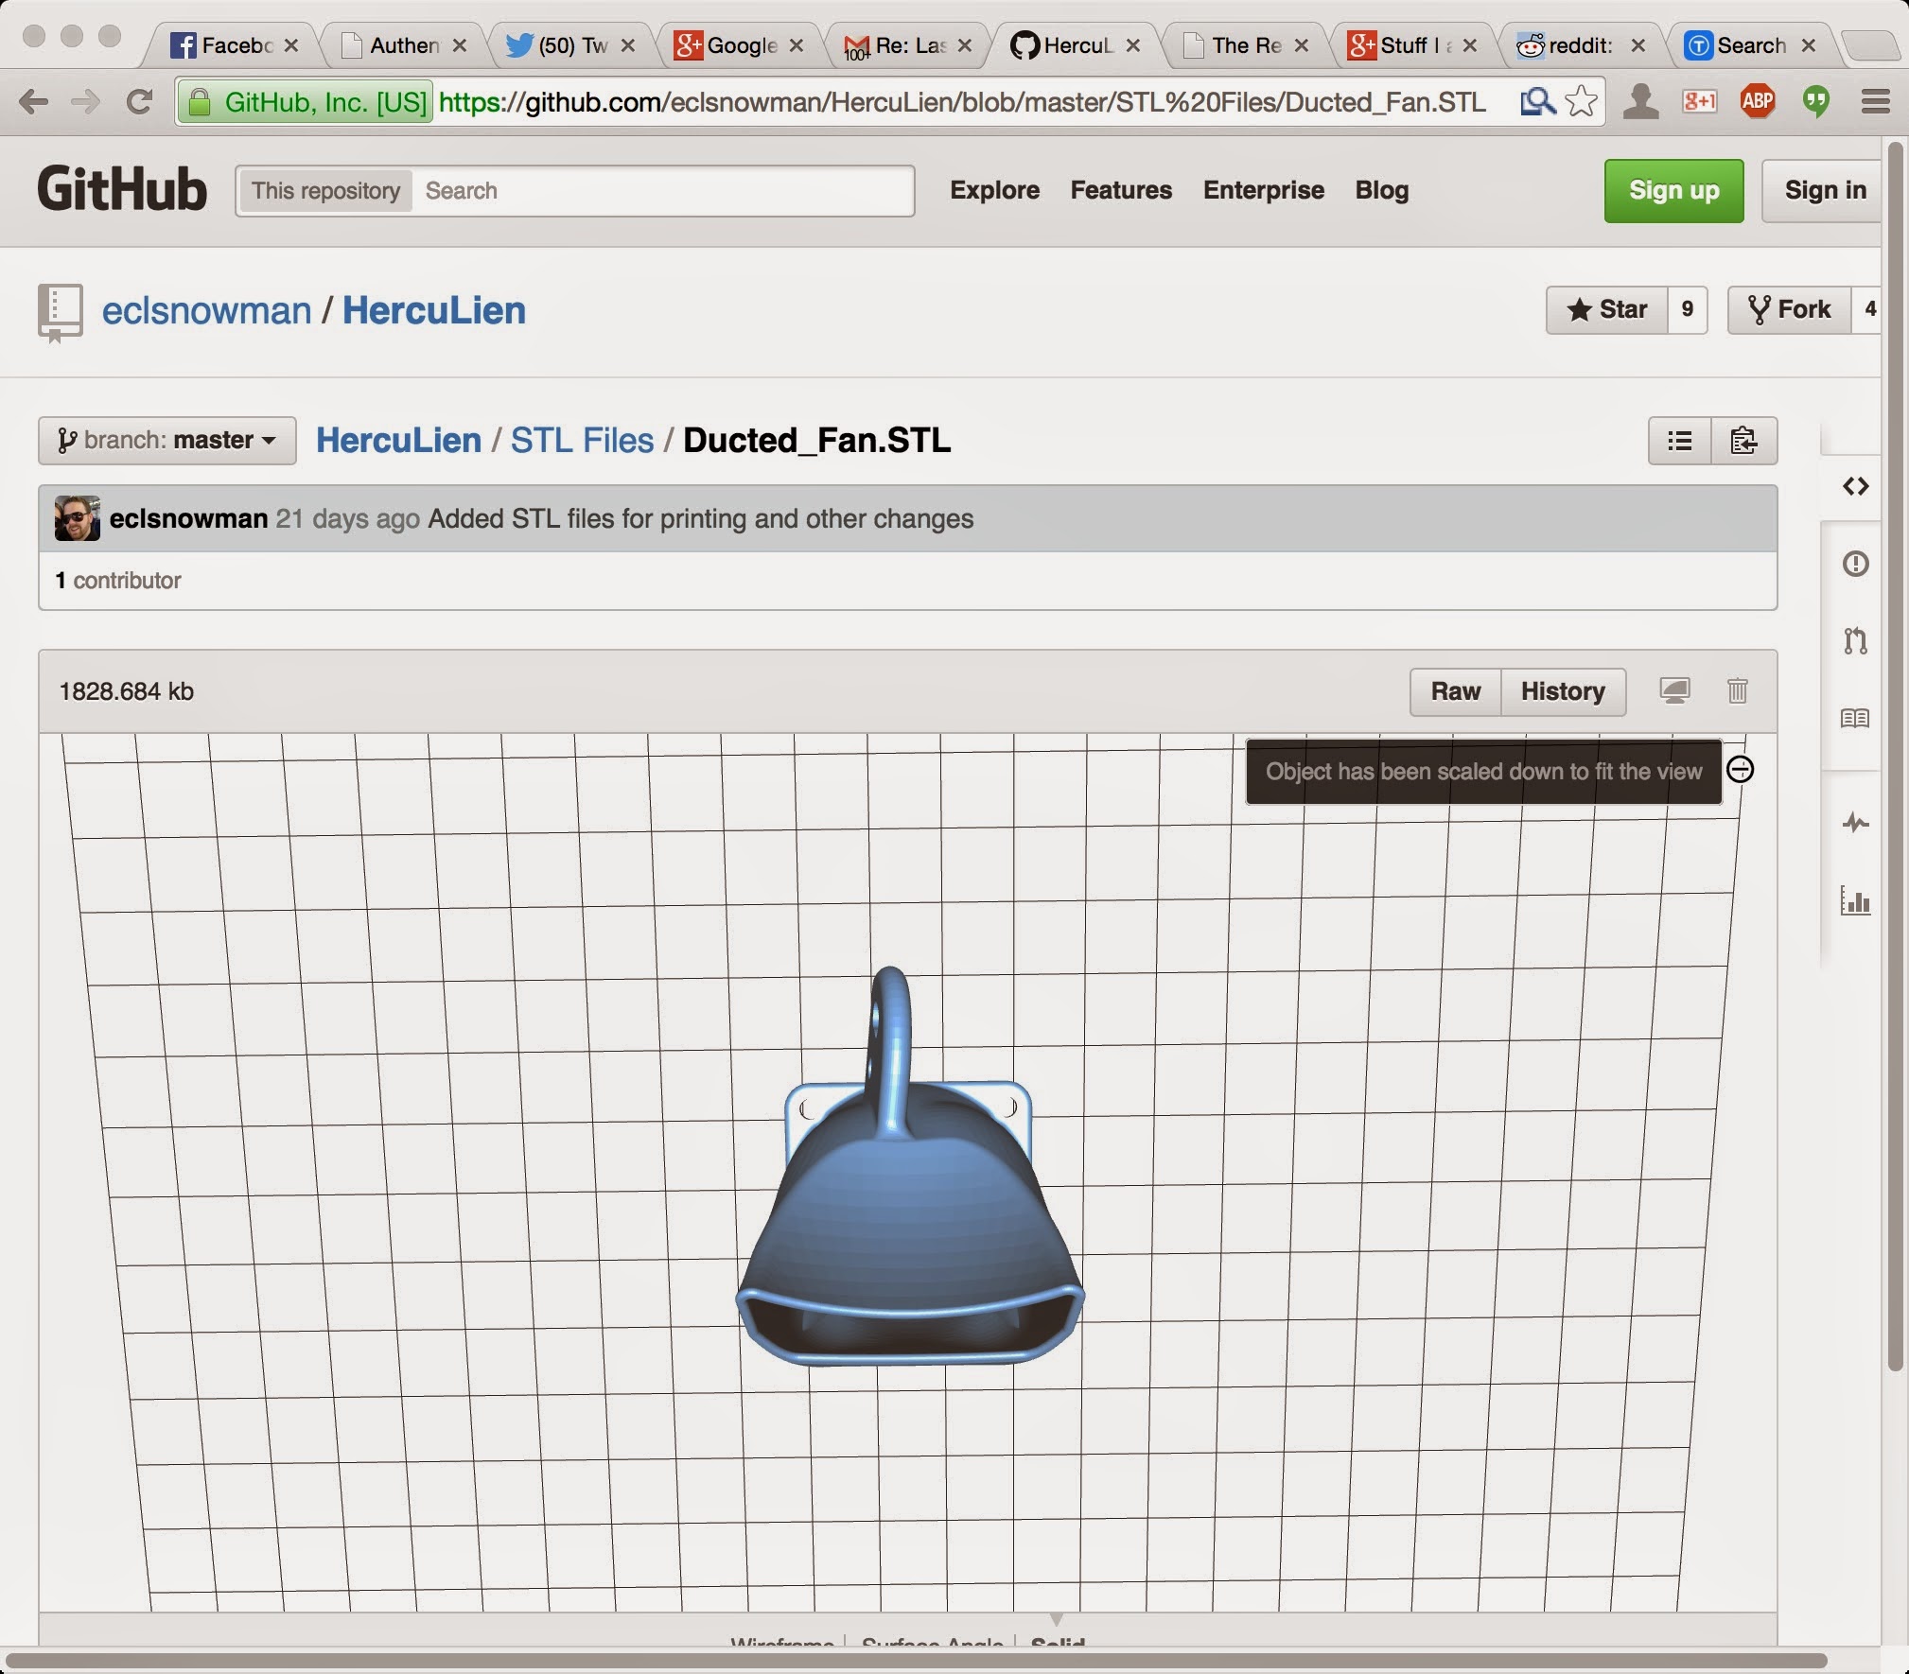Bookmark page with star icon

click(x=1581, y=101)
